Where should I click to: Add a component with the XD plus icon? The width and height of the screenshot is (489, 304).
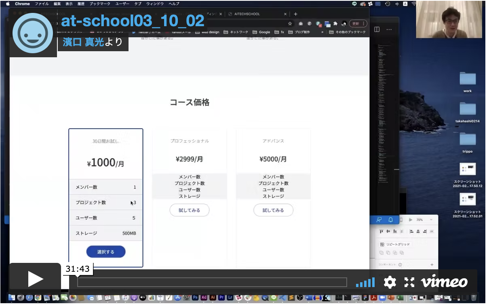pyautogui.click(x=432, y=265)
